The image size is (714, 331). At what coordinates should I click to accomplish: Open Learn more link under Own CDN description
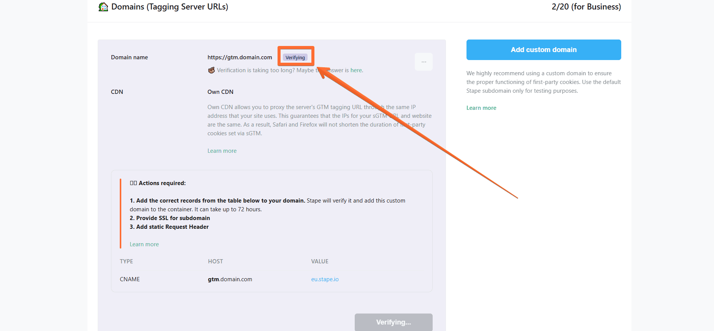tap(222, 151)
